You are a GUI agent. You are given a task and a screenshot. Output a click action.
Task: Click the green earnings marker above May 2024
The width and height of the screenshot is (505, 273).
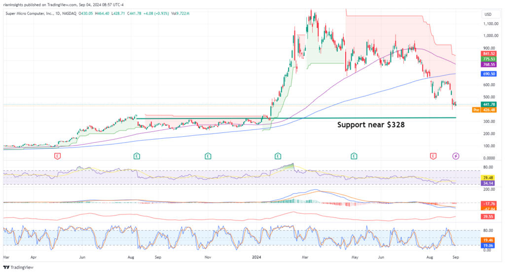(354, 156)
